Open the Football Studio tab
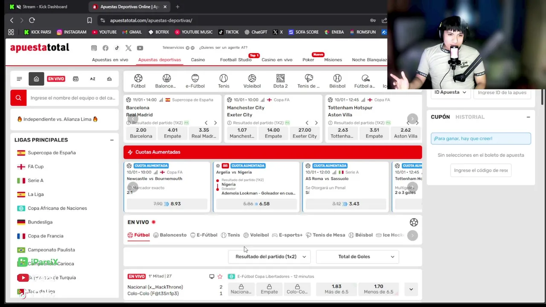 pyautogui.click(x=236, y=60)
